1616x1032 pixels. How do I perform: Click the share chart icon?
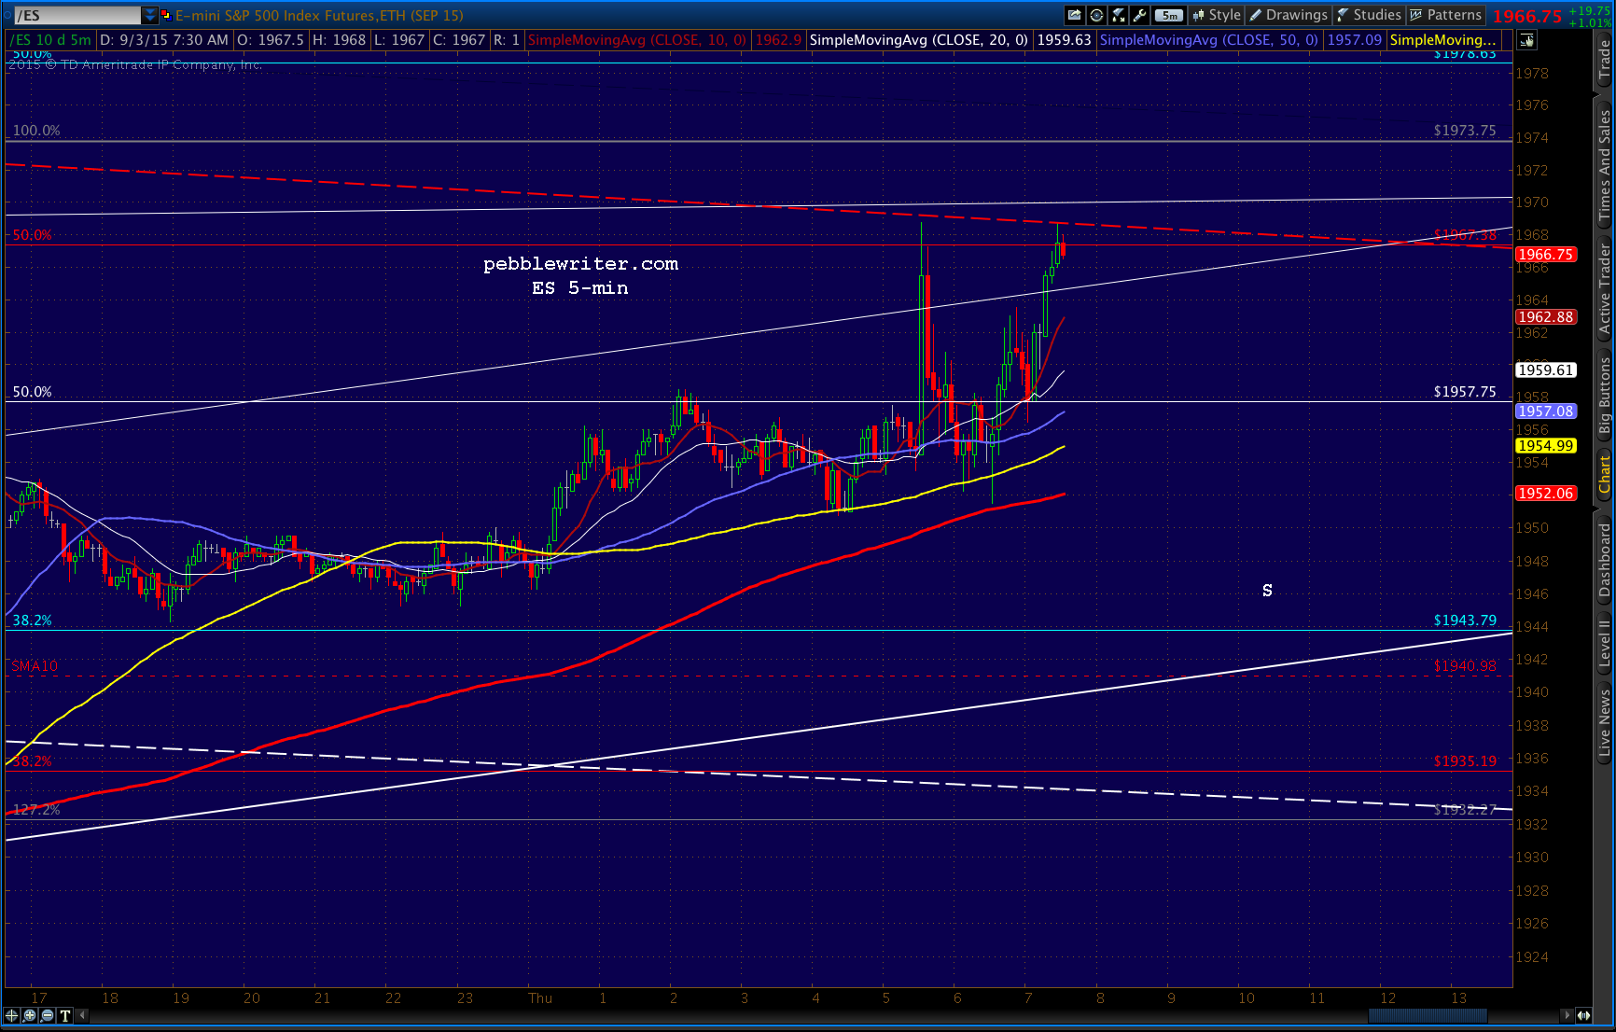click(1075, 15)
